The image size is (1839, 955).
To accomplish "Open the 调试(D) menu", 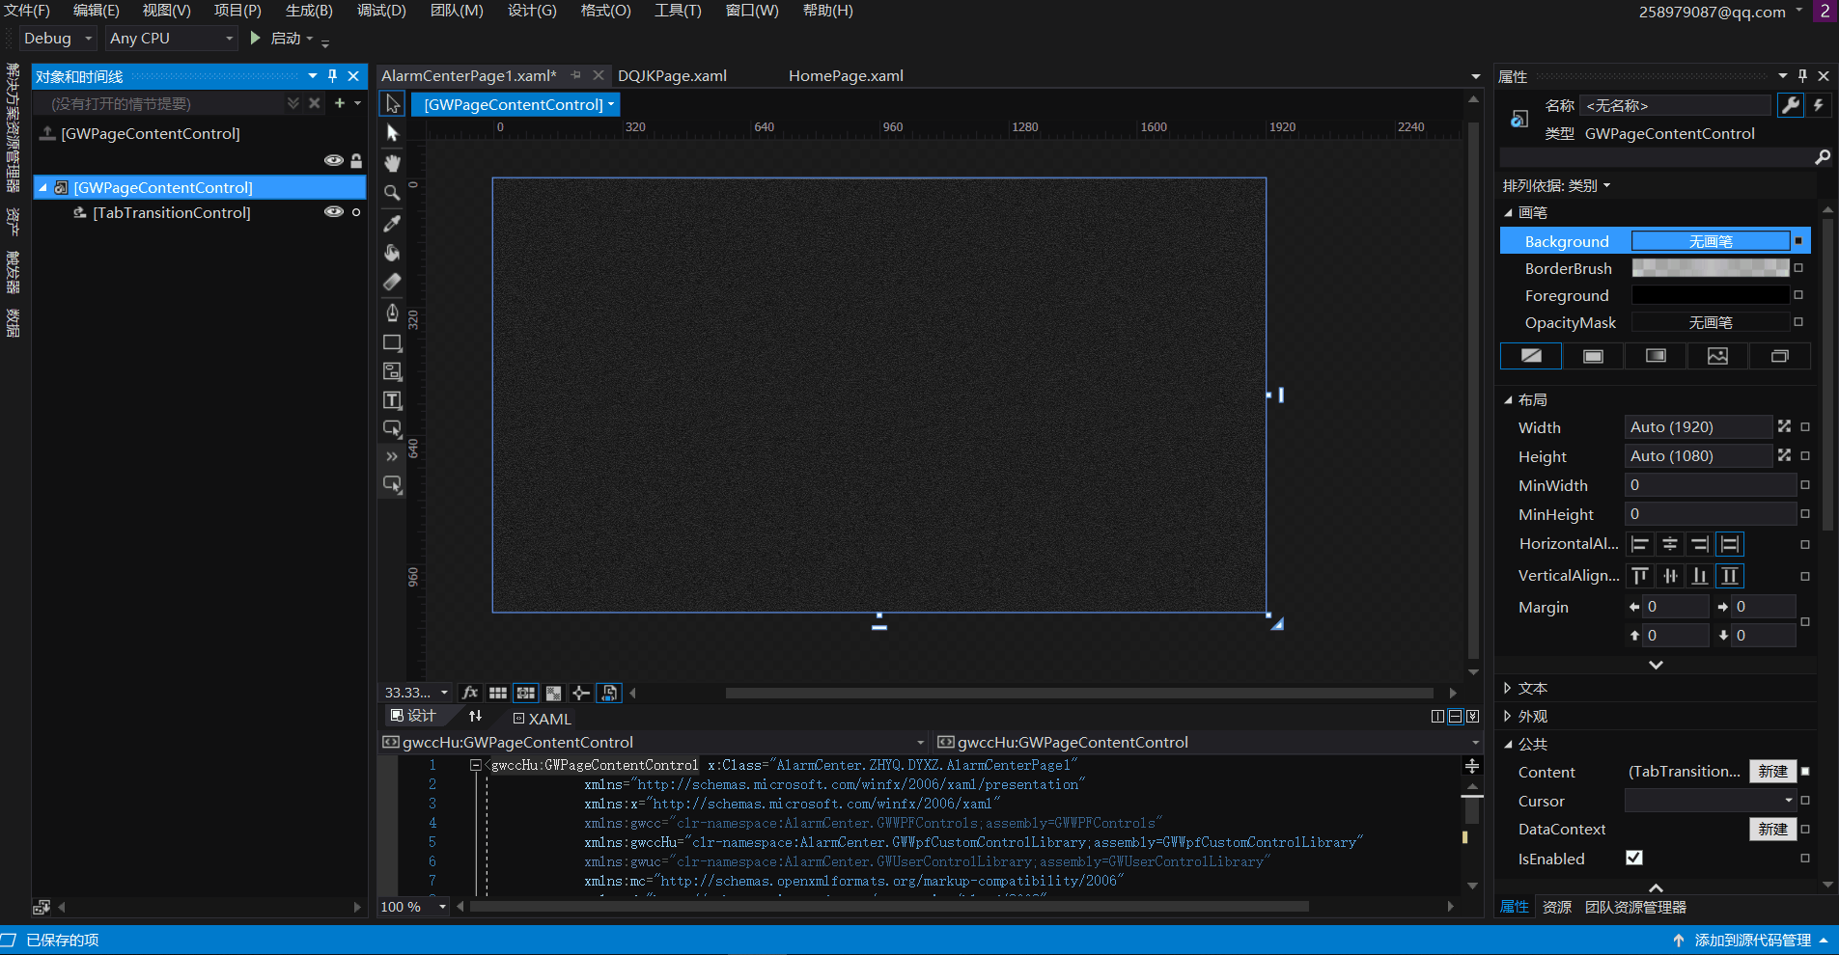I will click(x=381, y=11).
